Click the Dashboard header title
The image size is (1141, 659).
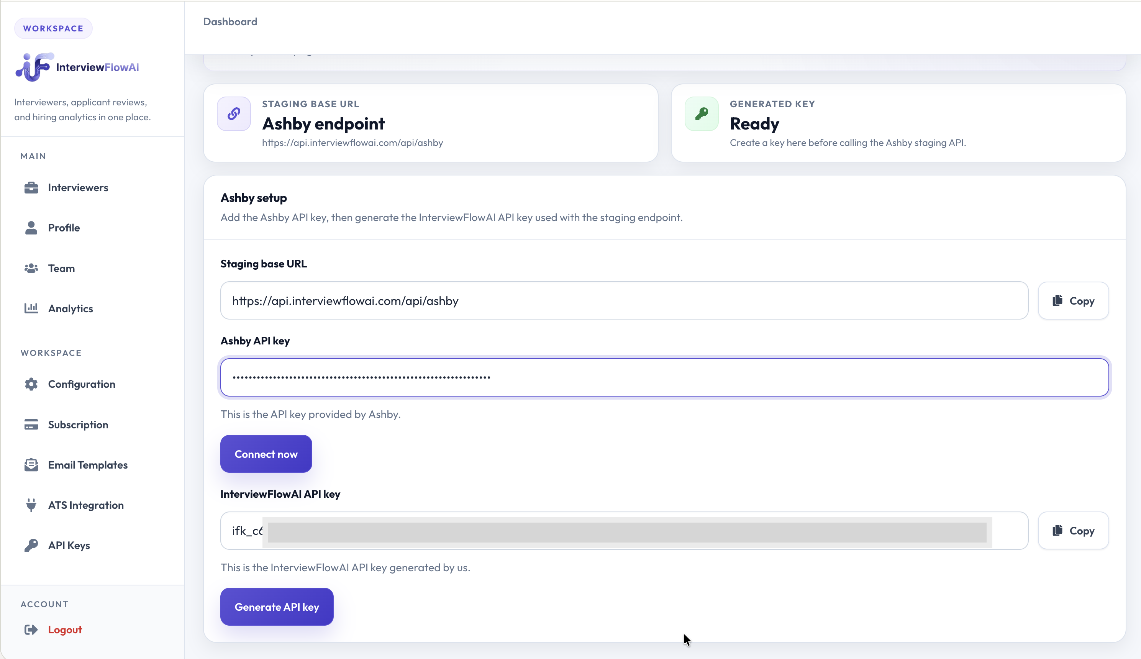230,21
